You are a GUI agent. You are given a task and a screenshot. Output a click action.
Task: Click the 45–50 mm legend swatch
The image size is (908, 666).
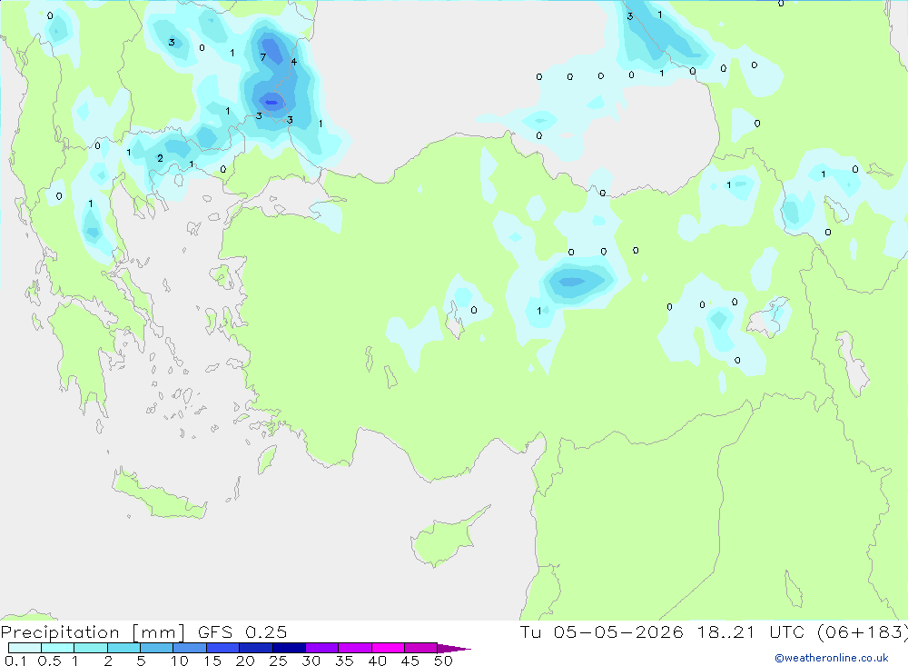[x=420, y=648]
